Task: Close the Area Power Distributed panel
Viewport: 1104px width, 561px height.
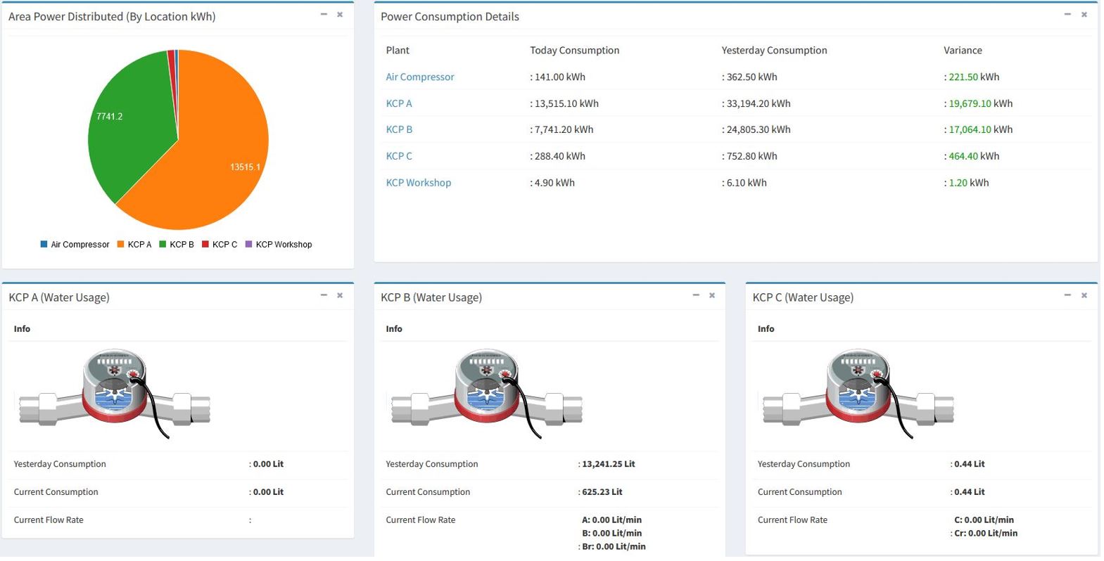Action: (340, 14)
